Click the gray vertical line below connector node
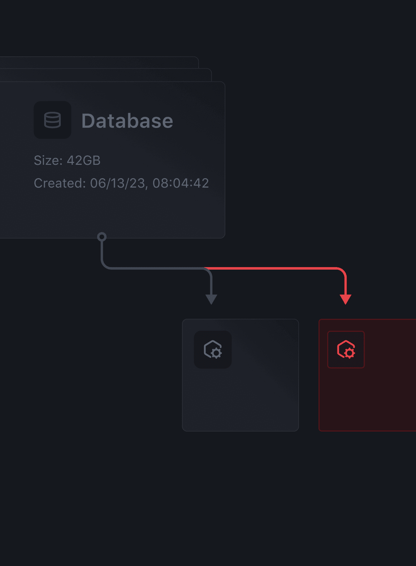 coord(102,251)
